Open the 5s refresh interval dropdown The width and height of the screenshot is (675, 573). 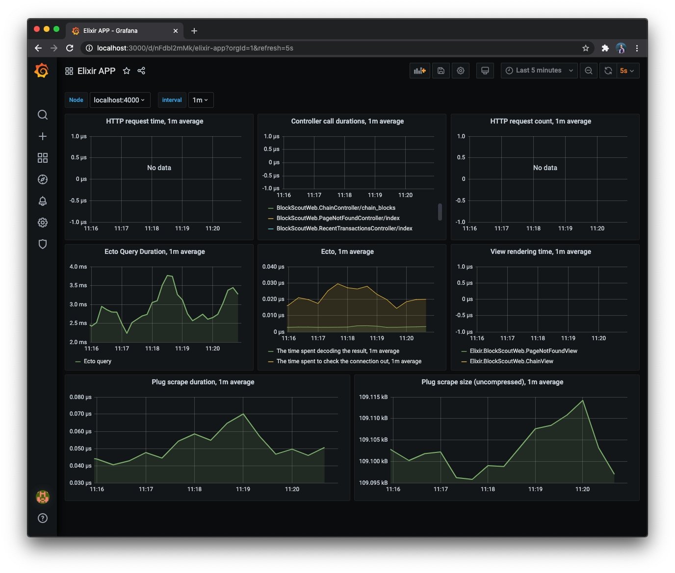coord(627,71)
